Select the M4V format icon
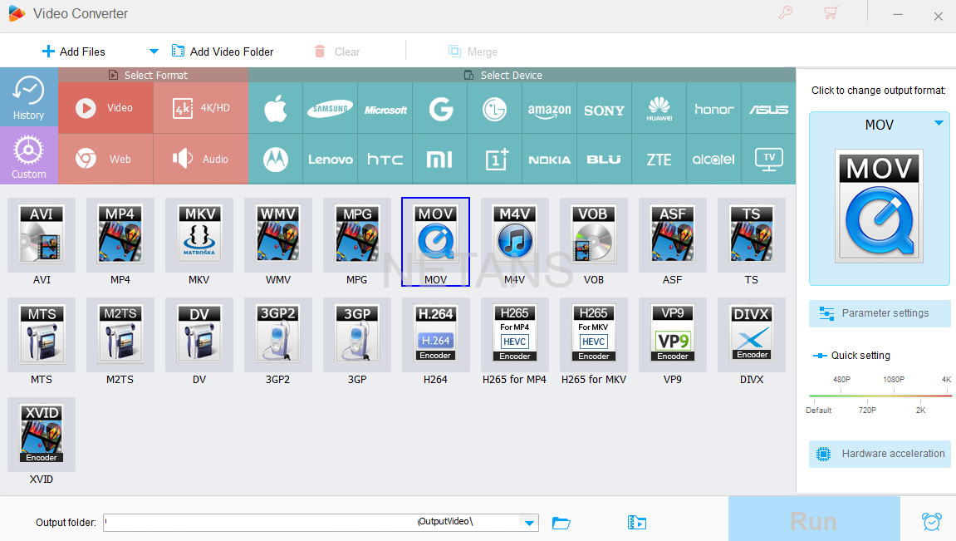The height and width of the screenshot is (541, 956). [x=515, y=235]
